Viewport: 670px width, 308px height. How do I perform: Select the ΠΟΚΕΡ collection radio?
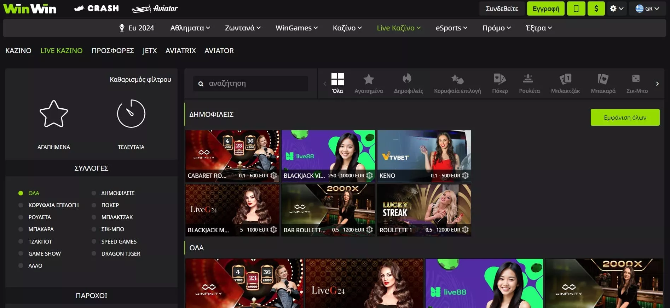click(x=94, y=205)
